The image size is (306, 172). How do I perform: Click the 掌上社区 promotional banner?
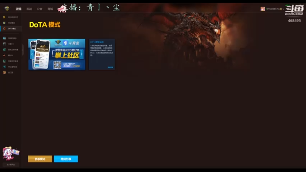(57, 54)
